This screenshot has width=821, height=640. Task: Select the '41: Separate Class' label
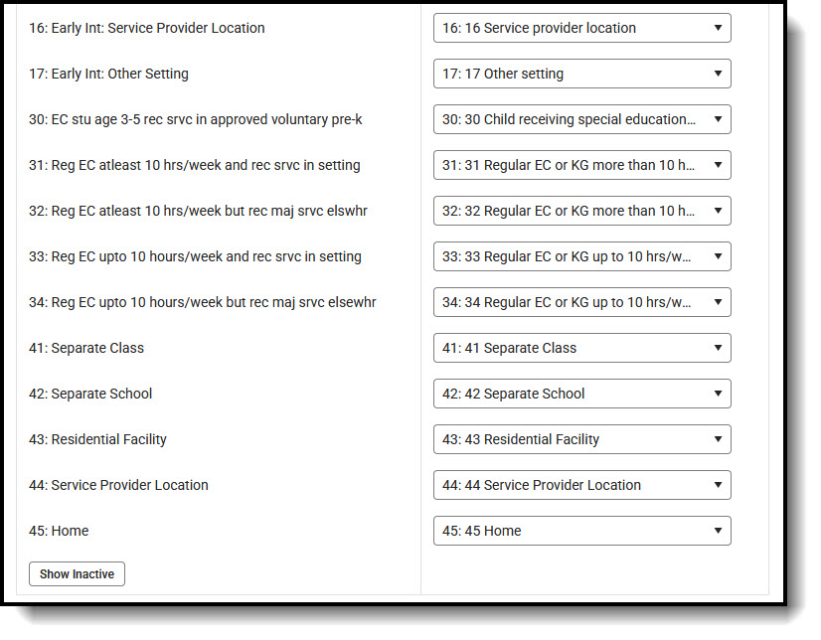point(86,348)
